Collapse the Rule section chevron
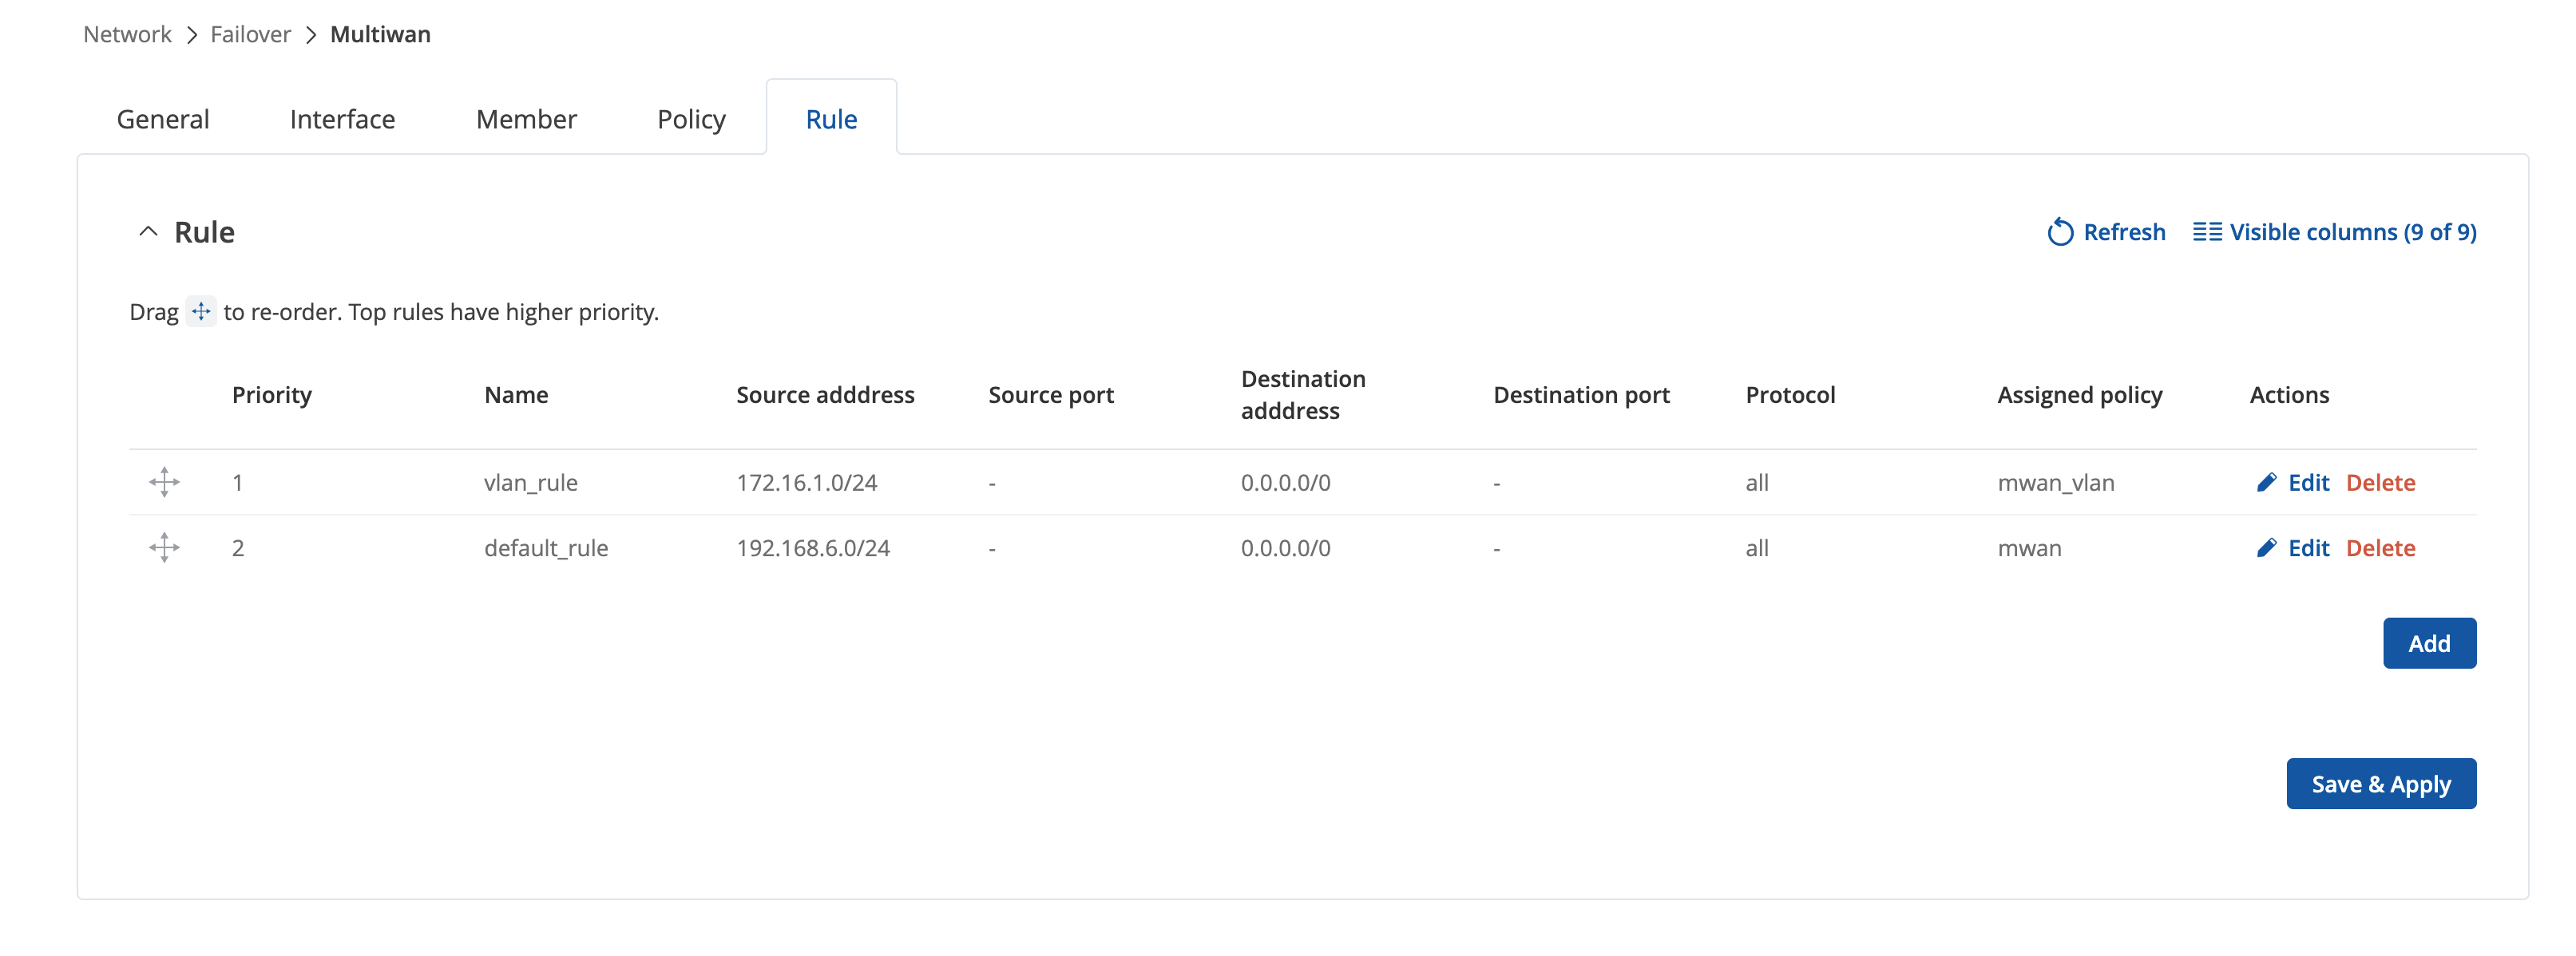 point(148,231)
